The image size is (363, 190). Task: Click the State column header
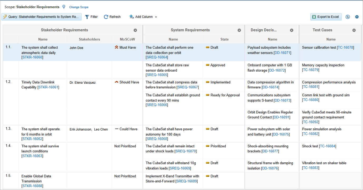[x=224, y=39]
